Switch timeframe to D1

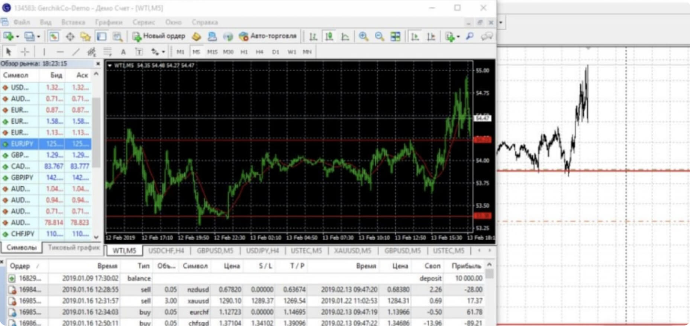pos(275,52)
